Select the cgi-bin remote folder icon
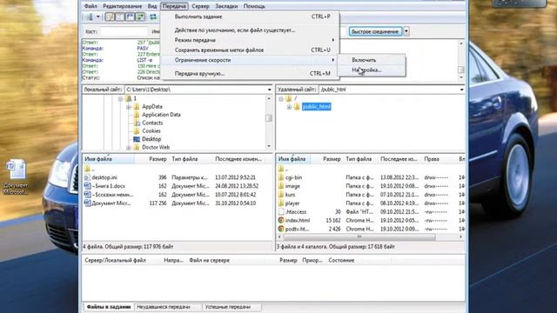Image resolution: width=557 pixels, height=313 pixels. click(x=281, y=177)
